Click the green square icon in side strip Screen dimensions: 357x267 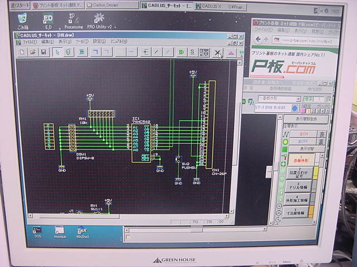(284, 150)
